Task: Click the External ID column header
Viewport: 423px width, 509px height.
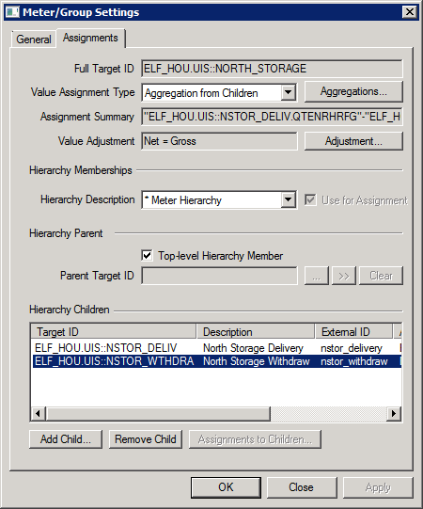Action: pyautogui.click(x=353, y=332)
